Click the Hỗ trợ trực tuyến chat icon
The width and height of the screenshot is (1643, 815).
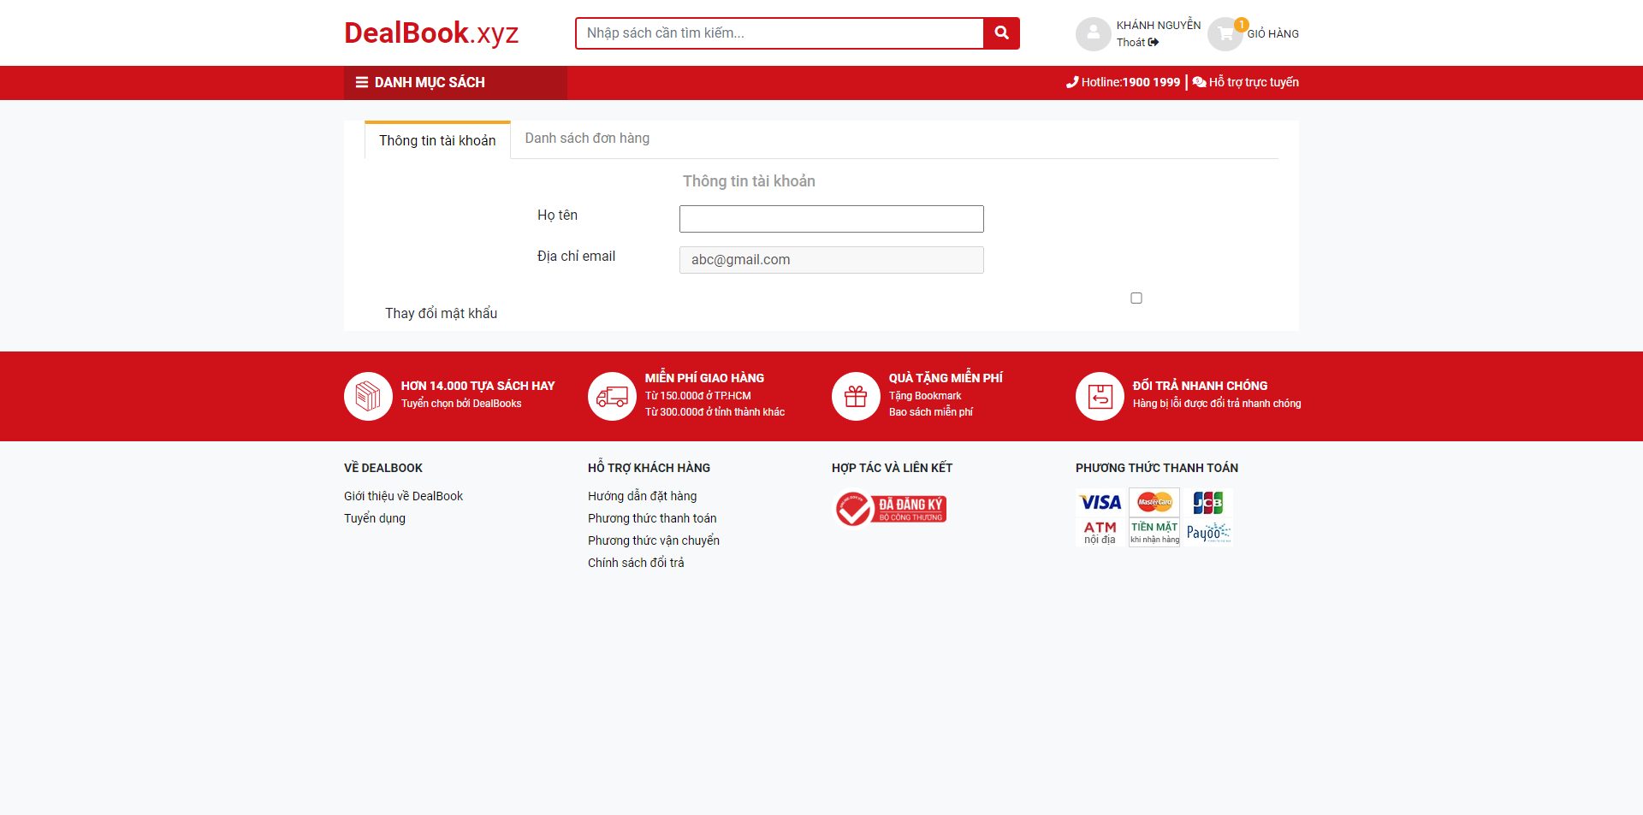(1199, 82)
